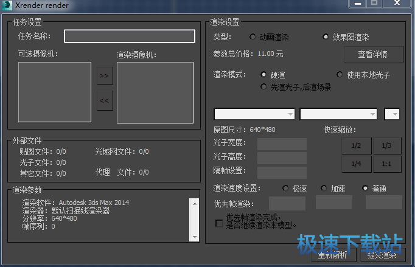Click the 代理 文件: 0/0 entry

pos(122,172)
